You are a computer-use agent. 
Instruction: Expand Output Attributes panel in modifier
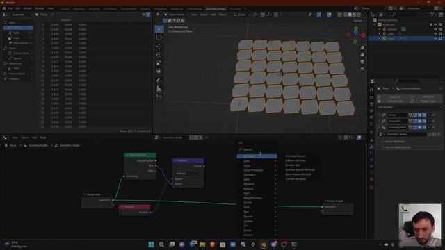pos(394,141)
